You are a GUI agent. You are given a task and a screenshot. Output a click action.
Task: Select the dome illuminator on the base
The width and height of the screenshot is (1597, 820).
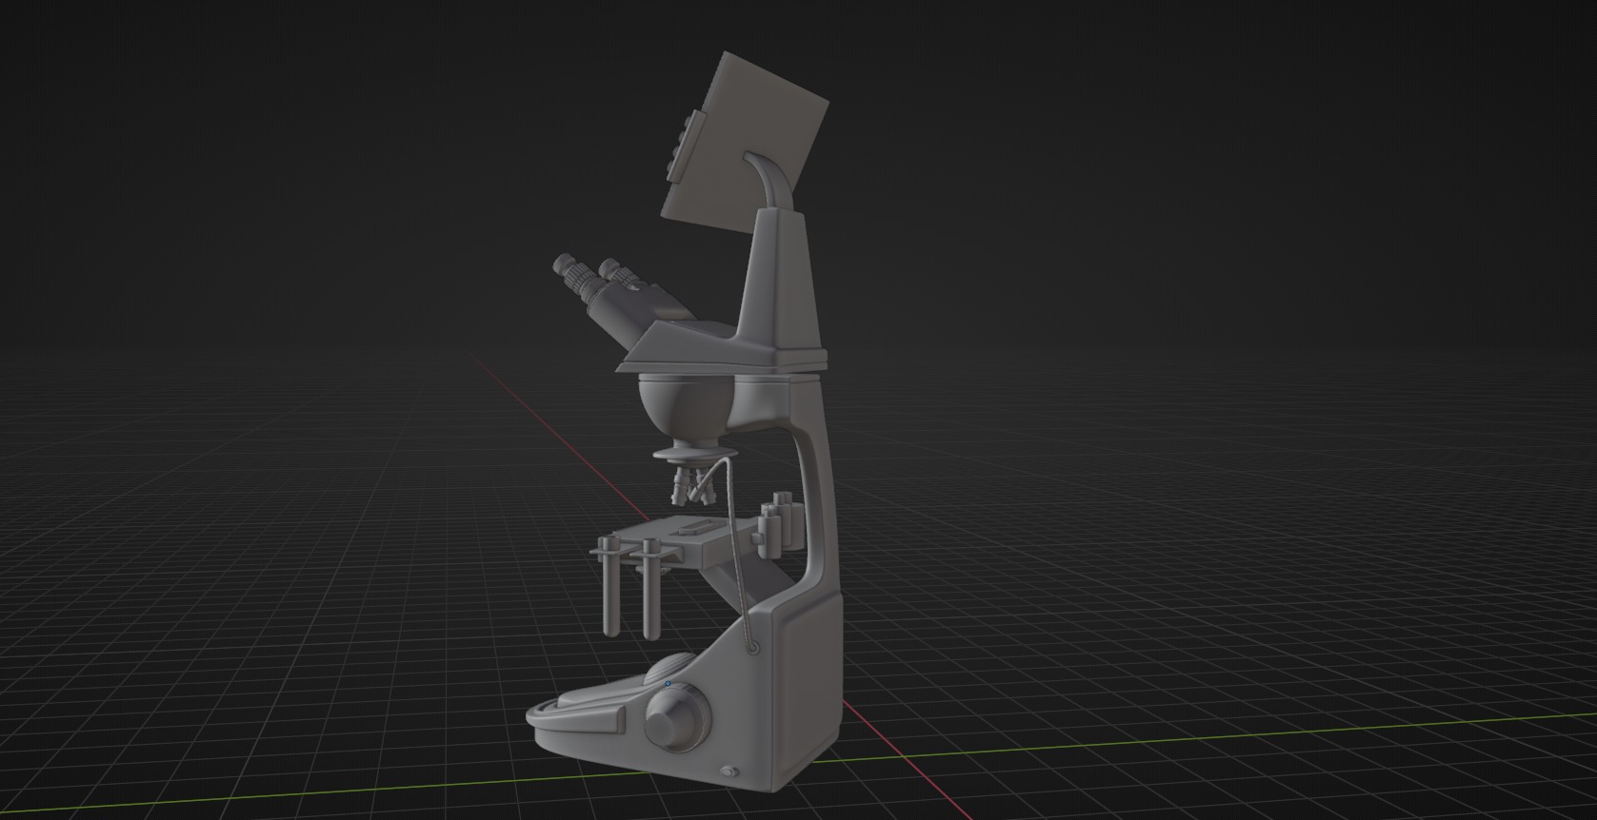(x=671, y=668)
